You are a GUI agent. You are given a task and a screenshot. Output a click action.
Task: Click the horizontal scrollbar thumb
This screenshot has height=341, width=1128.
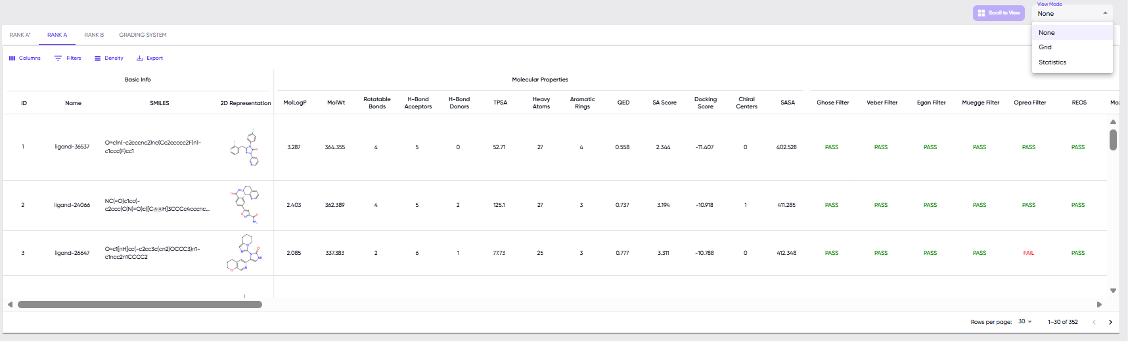pyautogui.click(x=139, y=305)
